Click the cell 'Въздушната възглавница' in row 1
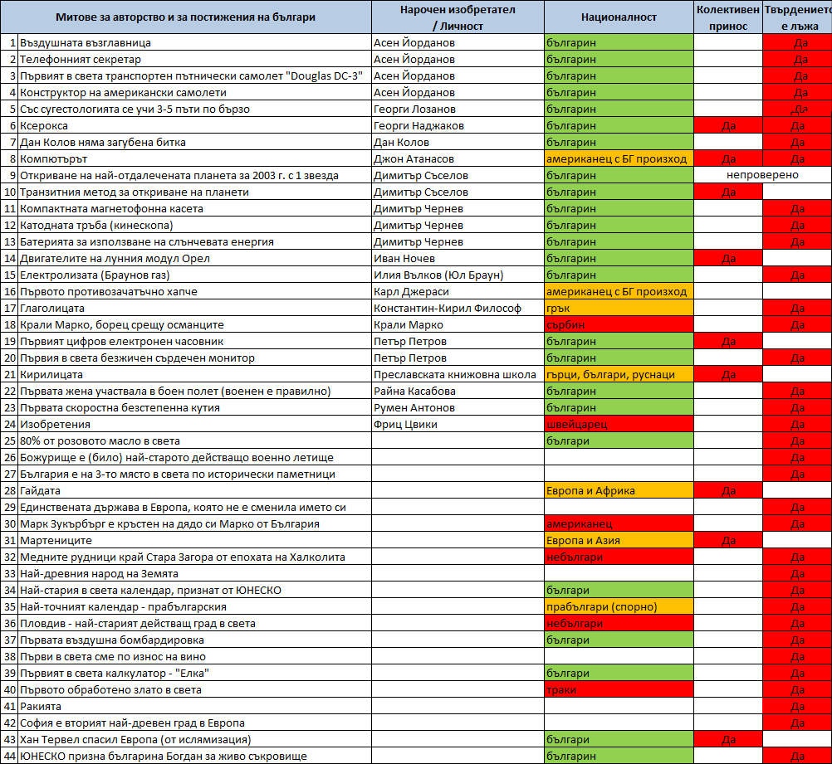 click(x=195, y=43)
